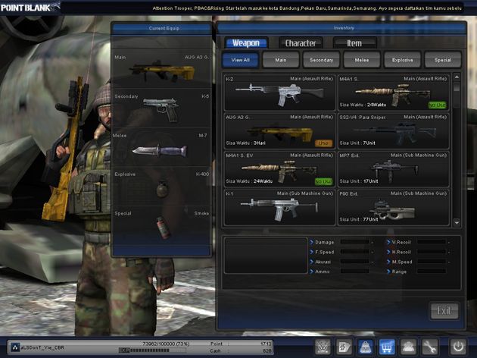Click 'Sisa Unit : 17Unit' text
Viewport: 477px width, 358px height.
click(359, 181)
